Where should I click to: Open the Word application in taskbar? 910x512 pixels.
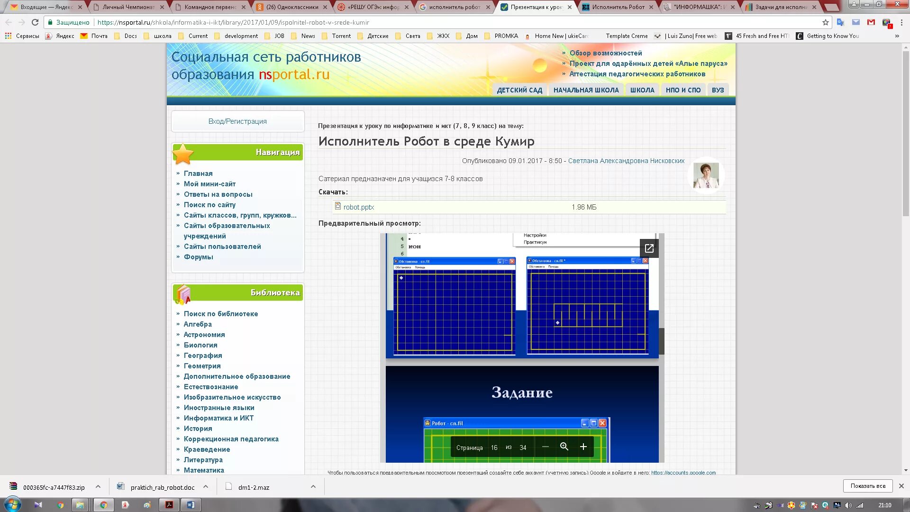[x=191, y=505]
